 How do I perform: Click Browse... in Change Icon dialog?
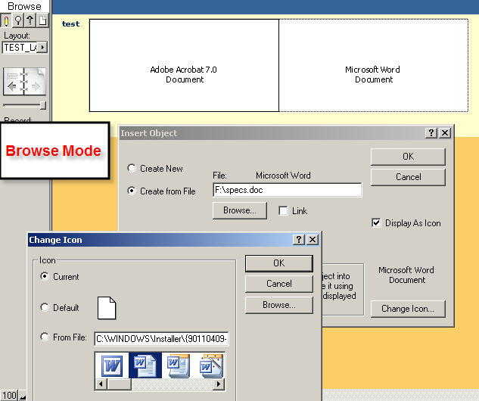coord(279,305)
